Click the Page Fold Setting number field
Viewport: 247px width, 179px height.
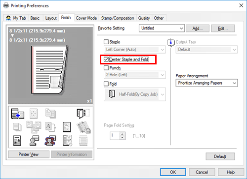(x=115, y=136)
